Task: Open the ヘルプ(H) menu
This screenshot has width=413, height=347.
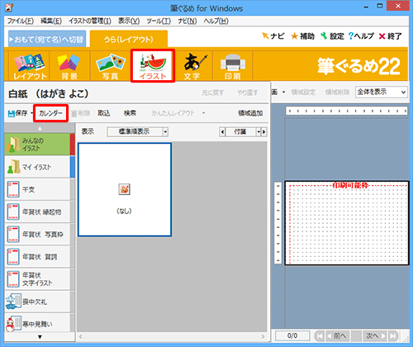Action: tap(216, 21)
